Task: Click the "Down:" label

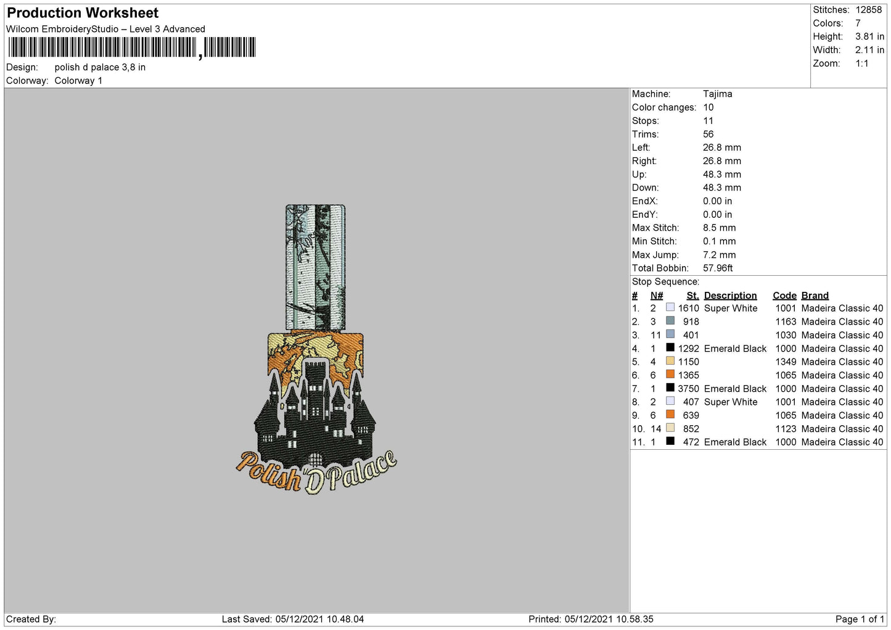Action: [646, 188]
